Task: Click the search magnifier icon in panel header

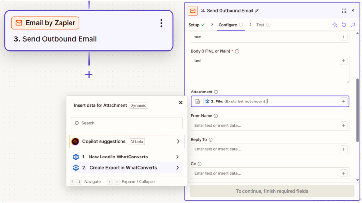Action: click(353, 25)
